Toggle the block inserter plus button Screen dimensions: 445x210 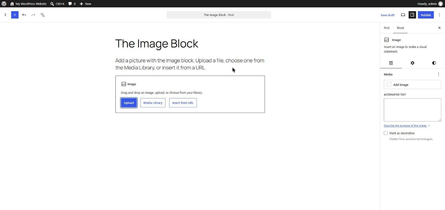[x=15, y=15]
